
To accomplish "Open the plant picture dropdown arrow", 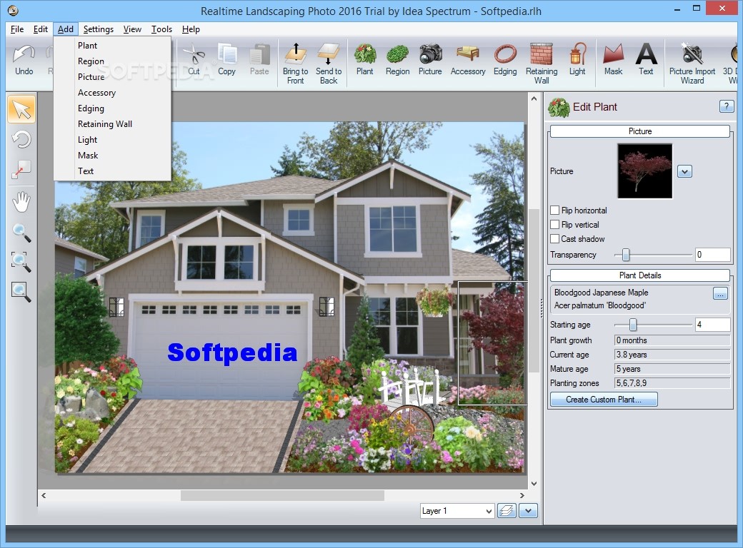I will tap(684, 171).
